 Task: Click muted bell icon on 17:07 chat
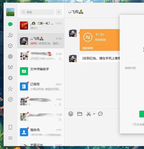(x=60, y=104)
